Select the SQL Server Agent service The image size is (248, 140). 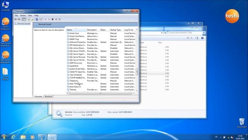(101, 54)
